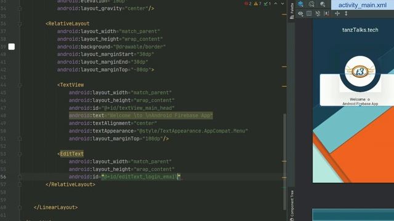394x221 pixels.
Task: Open the Component Tree side panel
Action: (292, 206)
